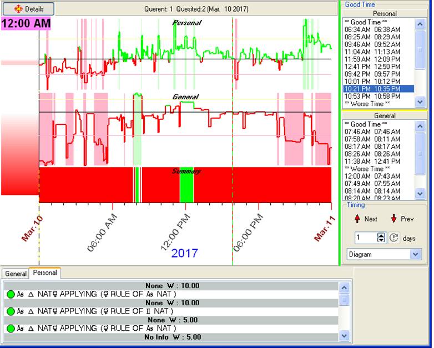Image resolution: width=434 pixels, height=348 pixels.
Task: Click the None W : 5.00 header row
Action: [171, 320]
